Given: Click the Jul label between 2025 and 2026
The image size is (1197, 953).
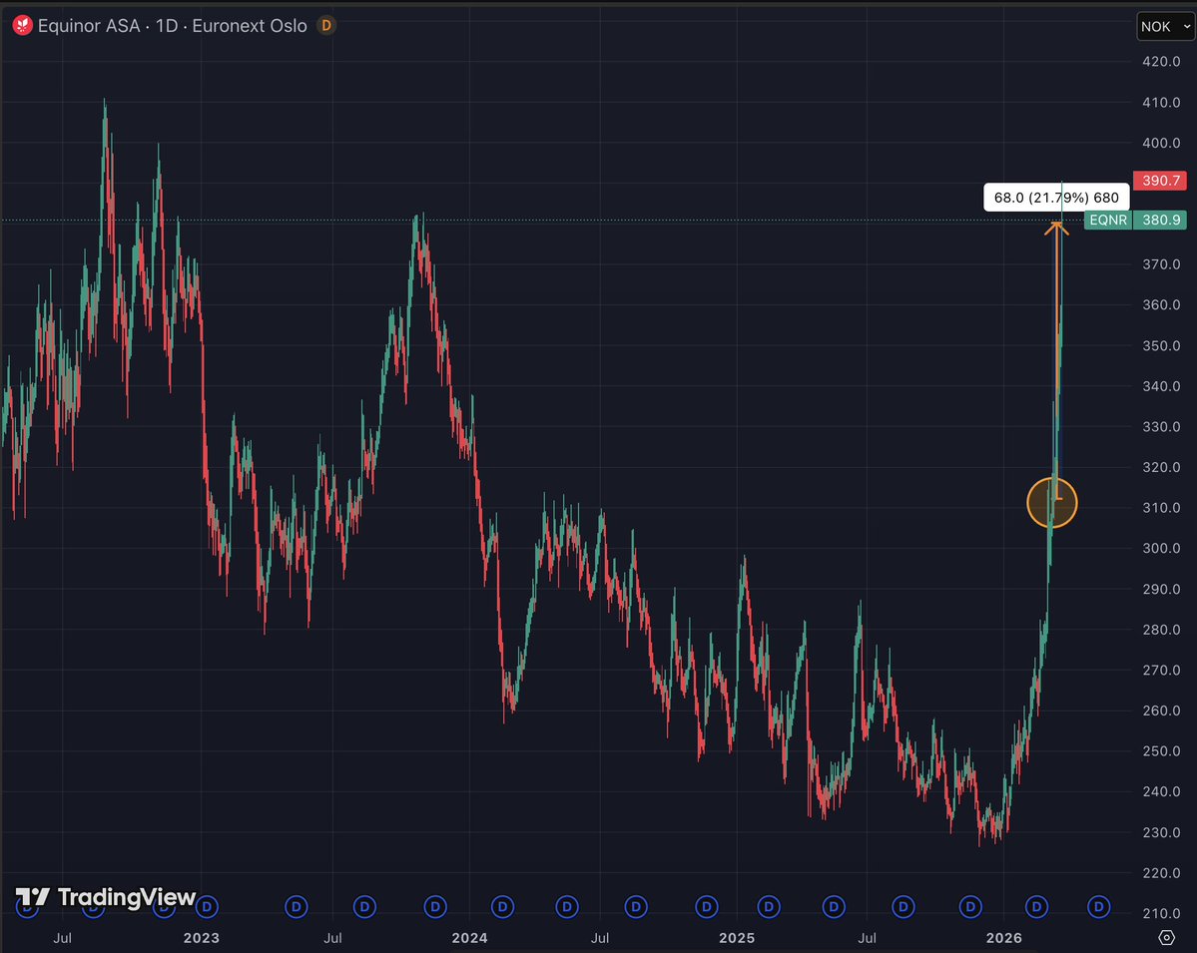Looking at the screenshot, I should click(868, 938).
